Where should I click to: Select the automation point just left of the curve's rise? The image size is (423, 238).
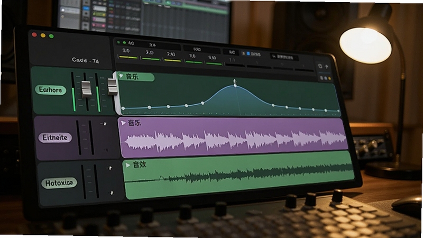(x=203, y=103)
